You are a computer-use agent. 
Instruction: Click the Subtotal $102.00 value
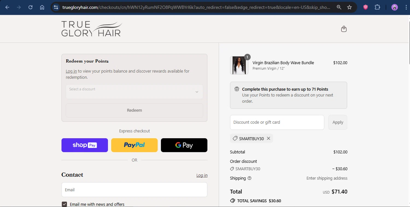tap(340, 152)
